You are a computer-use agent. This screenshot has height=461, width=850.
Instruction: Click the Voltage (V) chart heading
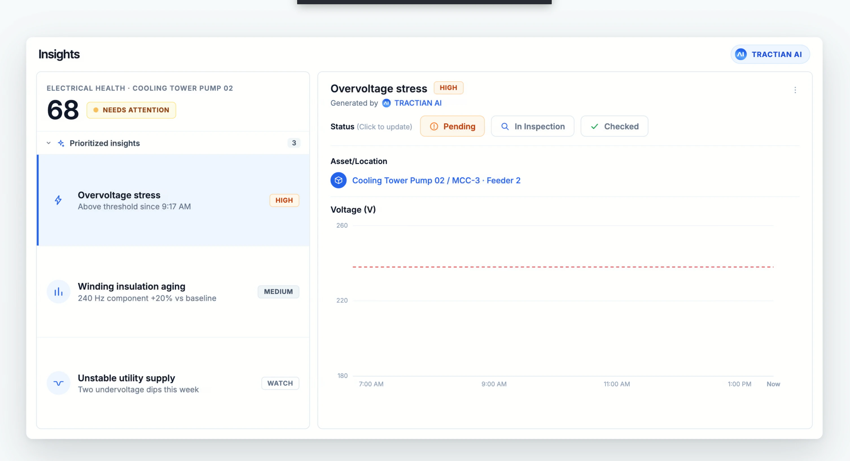(353, 210)
